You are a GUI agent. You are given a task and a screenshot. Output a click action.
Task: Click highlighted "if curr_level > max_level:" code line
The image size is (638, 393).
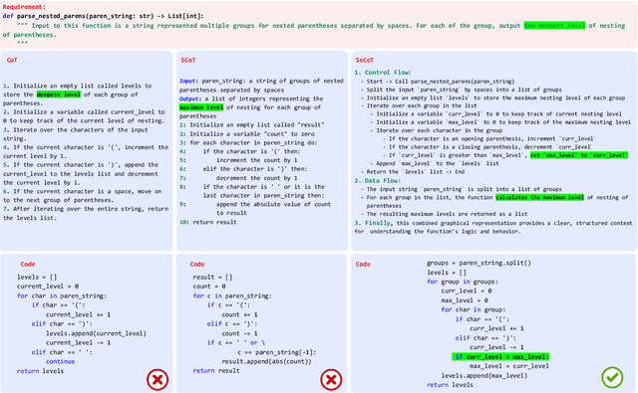click(x=500, y=356)
